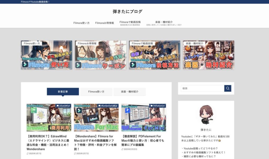Open the PDFelement category tag

tap(158, 106)
